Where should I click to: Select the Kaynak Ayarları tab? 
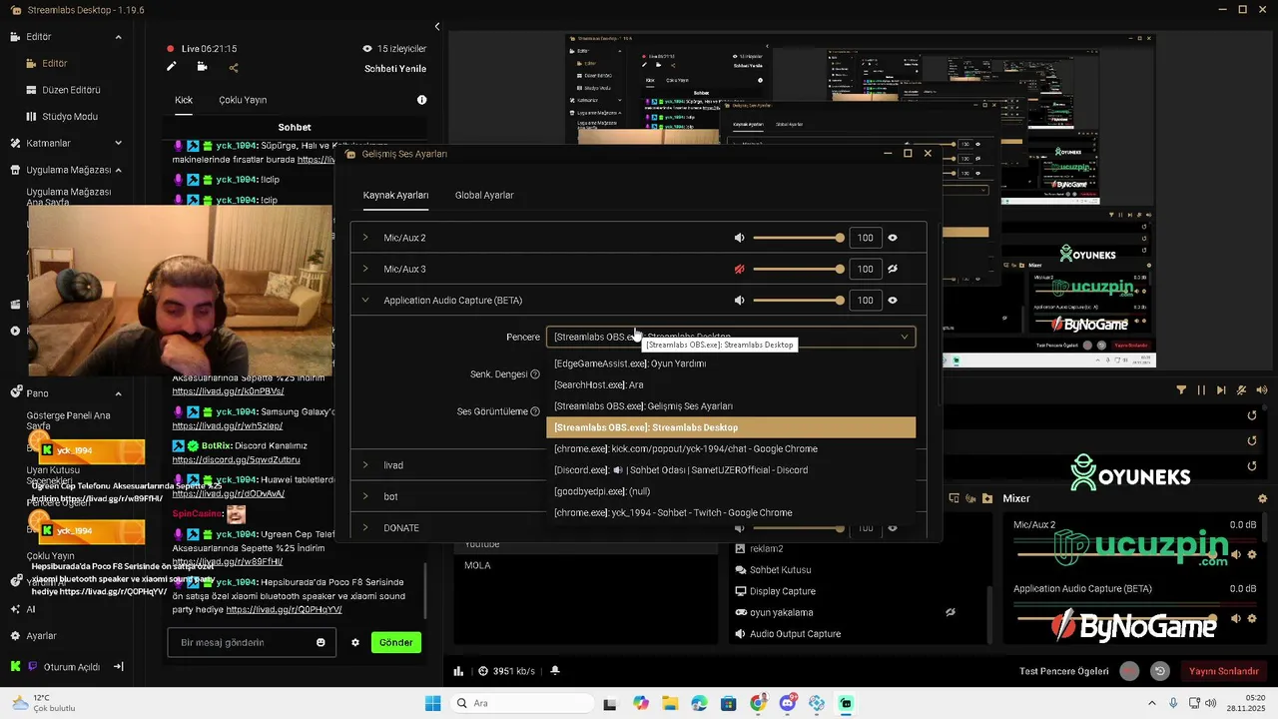tap(395, 195)
